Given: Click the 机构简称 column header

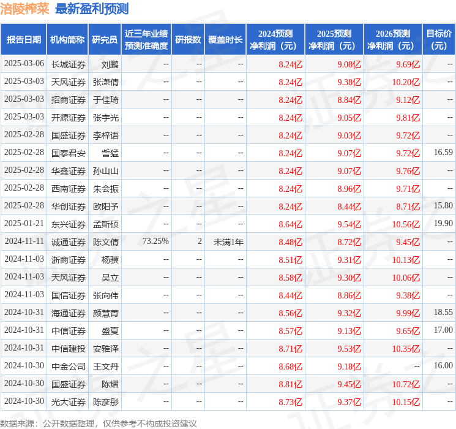Looking at the screenshot, I should click(67, 40).
